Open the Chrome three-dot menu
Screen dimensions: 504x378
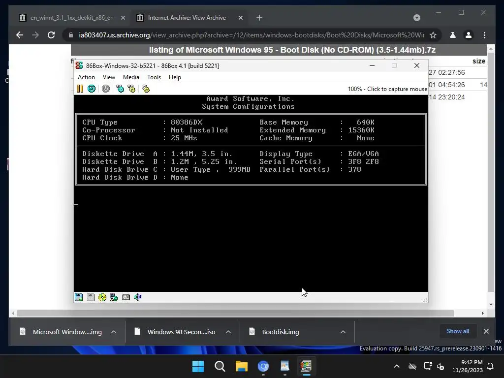pos(485,35)
